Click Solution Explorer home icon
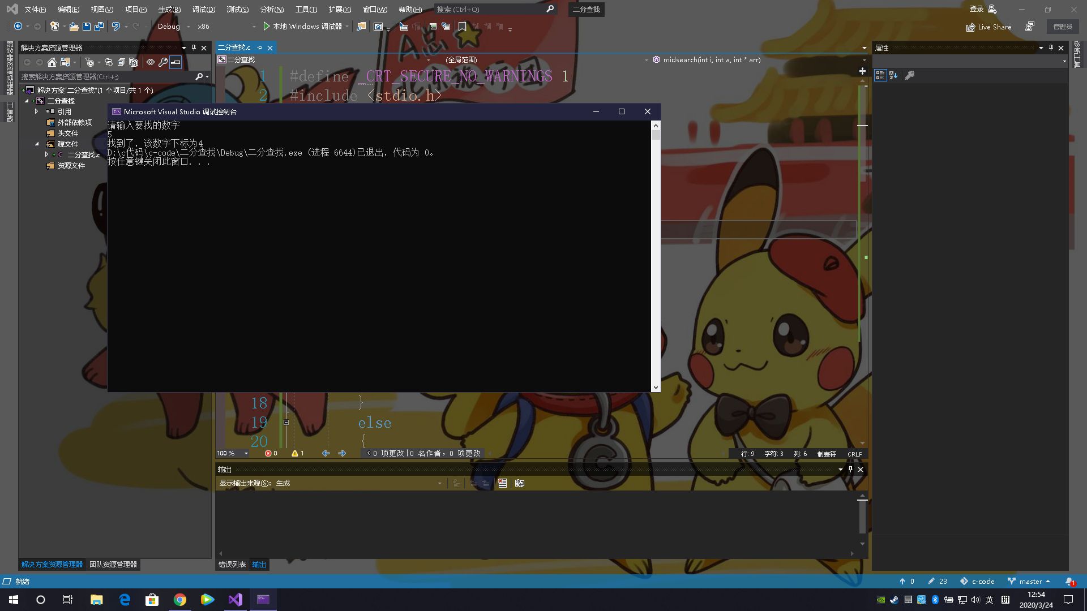 52,62
